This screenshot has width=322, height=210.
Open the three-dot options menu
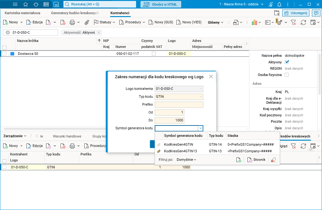(288, 4)
